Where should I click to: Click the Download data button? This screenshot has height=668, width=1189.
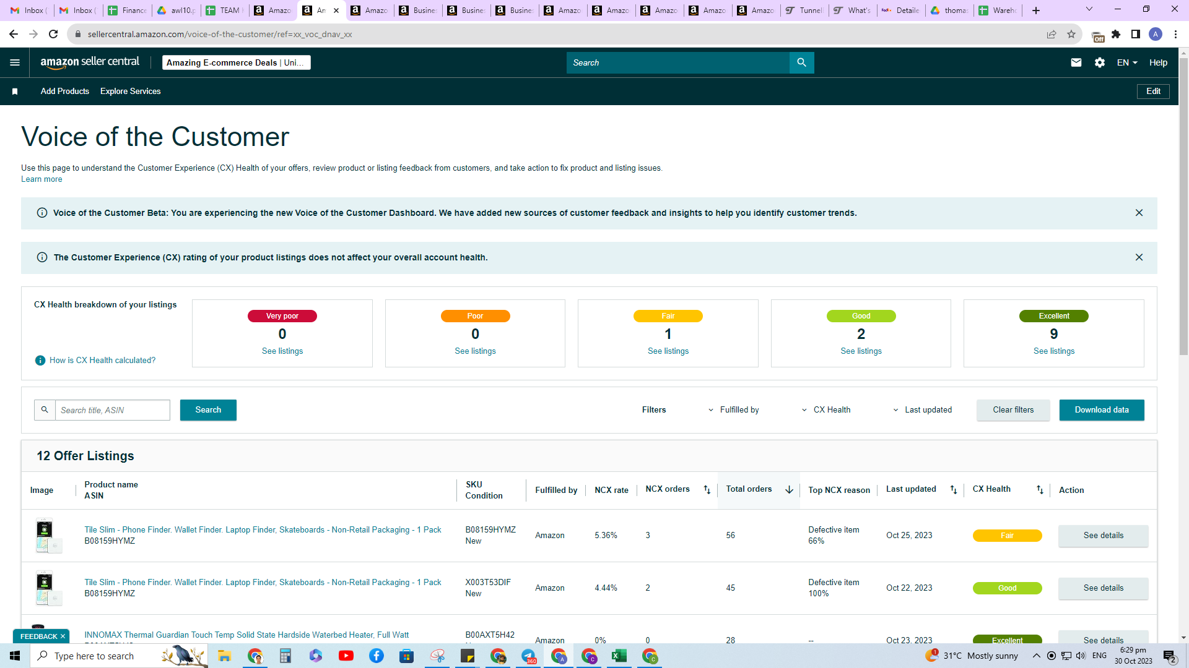[x=1102, y=410]
